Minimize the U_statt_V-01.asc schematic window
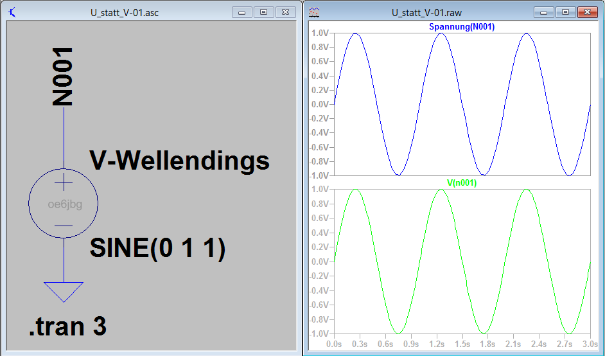 242,12
